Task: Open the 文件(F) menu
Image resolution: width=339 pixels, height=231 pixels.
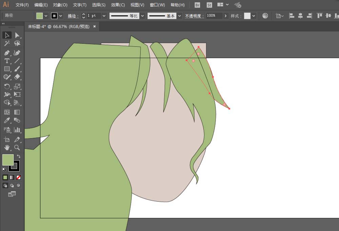Action: pyautogui.click(x=22, y=5)
